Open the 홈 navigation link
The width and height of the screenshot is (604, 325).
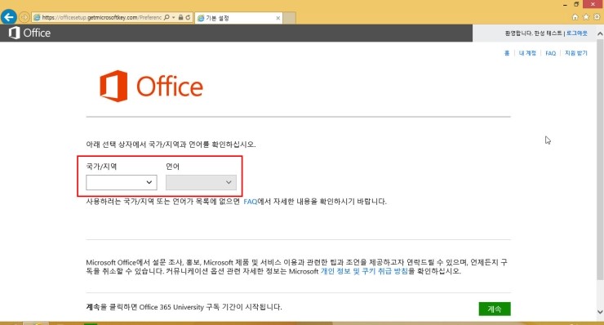coord(507,53)
